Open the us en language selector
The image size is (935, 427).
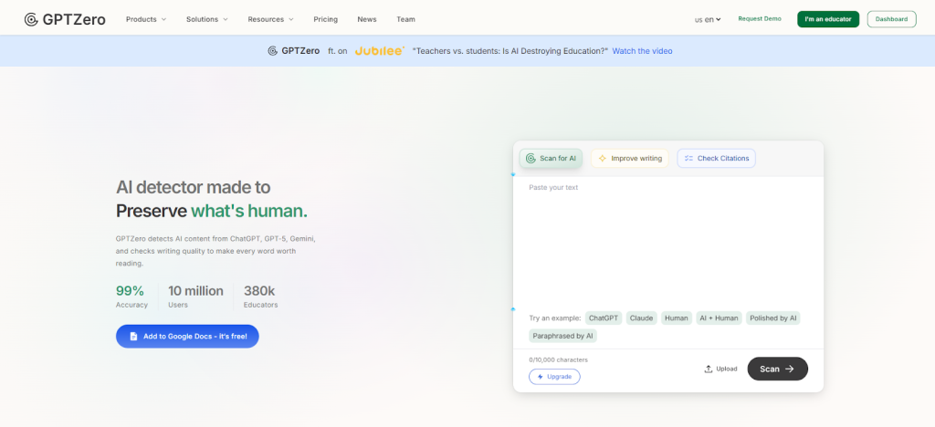tap(708, 19)
